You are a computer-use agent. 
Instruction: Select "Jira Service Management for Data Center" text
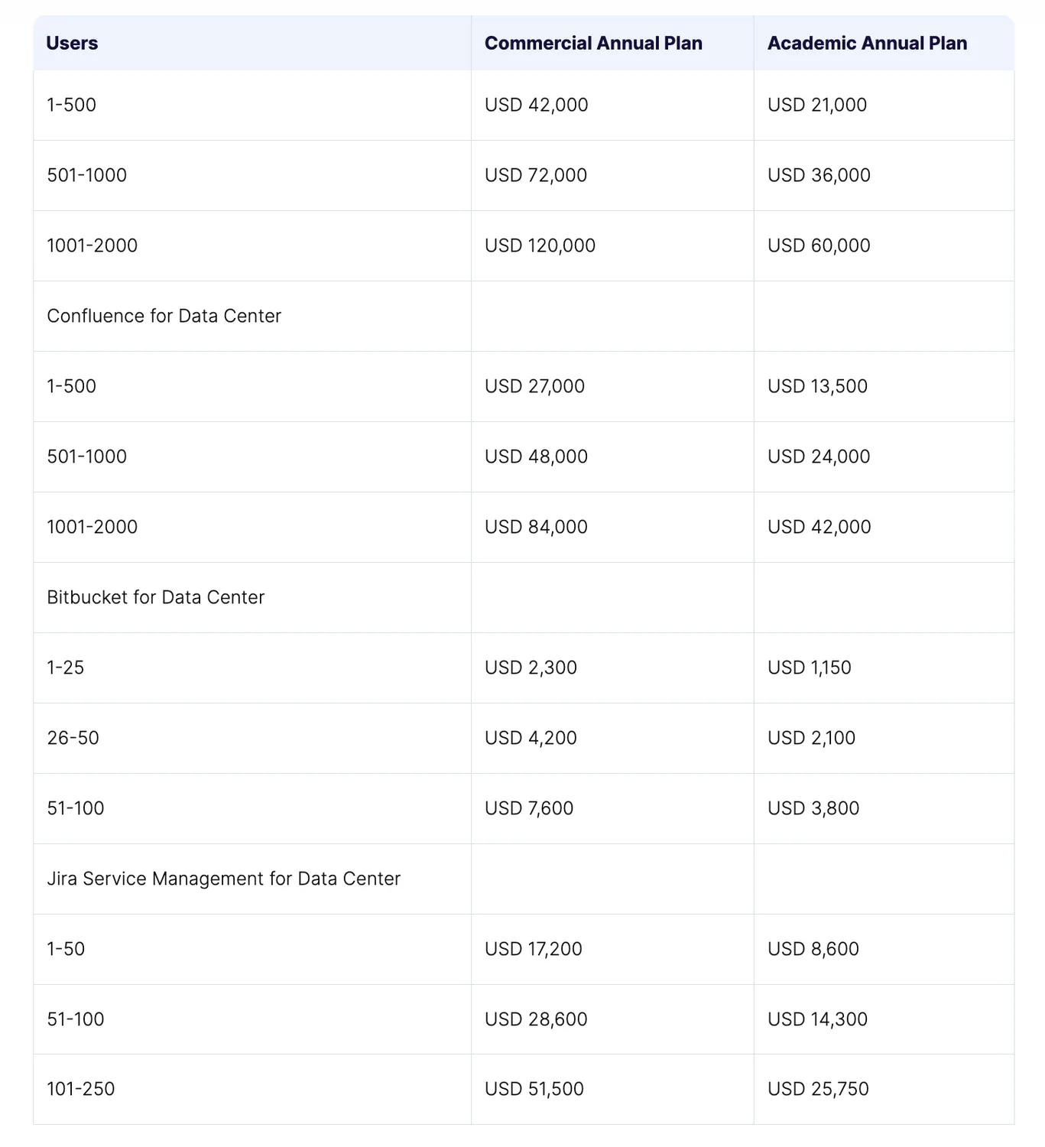pos(223,879)
